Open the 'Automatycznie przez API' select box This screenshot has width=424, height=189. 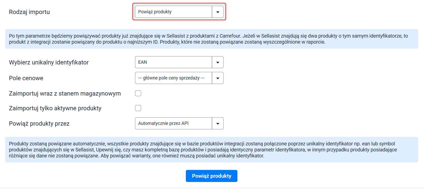pyautogui.click(x=174, y=124)
